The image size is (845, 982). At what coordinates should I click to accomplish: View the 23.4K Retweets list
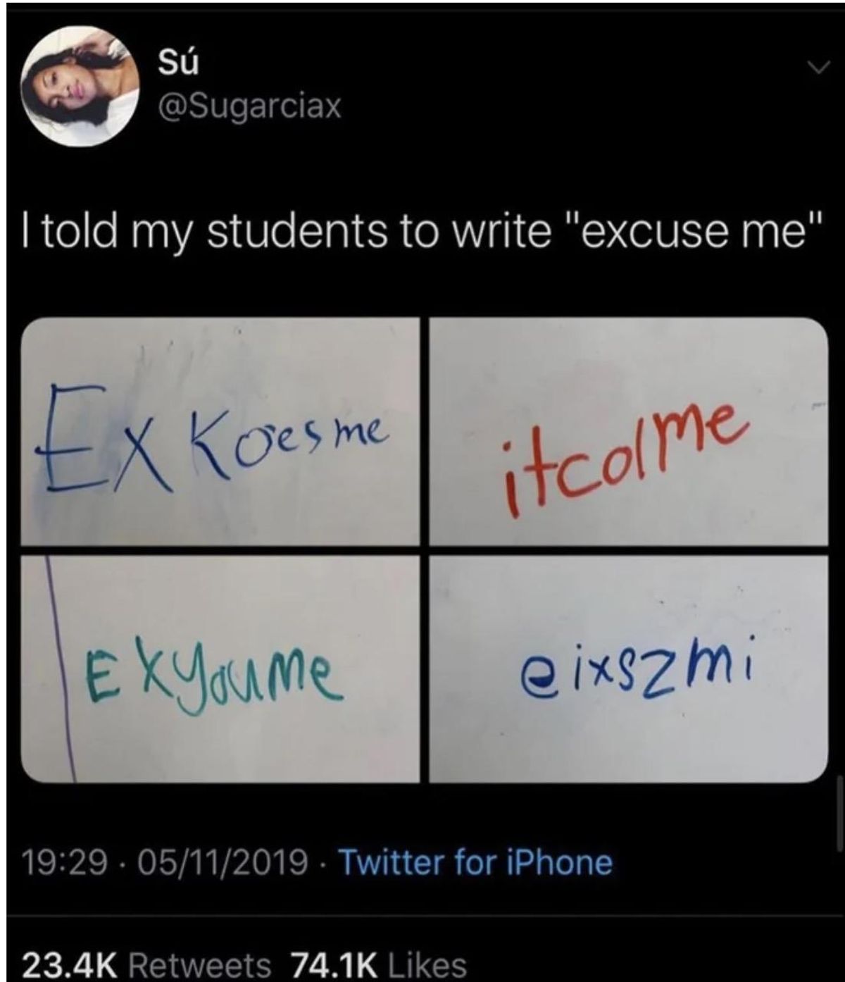146,964
